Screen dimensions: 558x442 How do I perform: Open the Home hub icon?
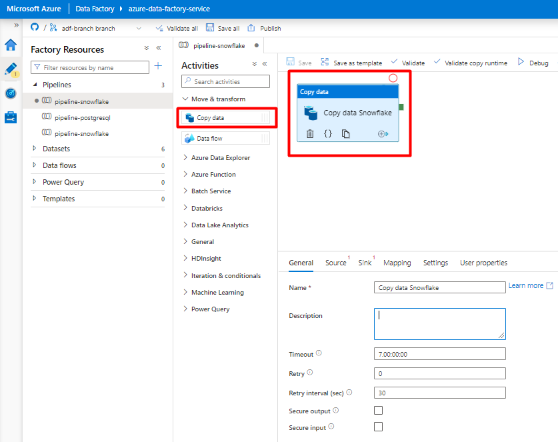tap(11, 45)
